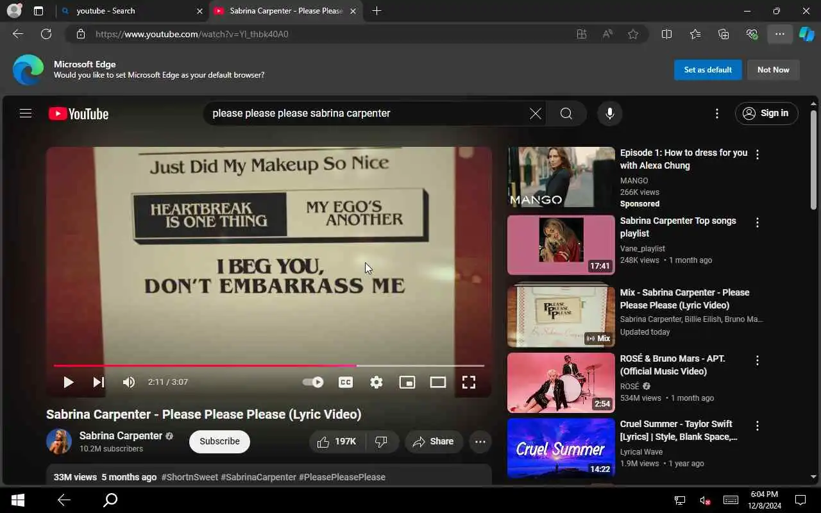Toggle closed captions on the player
Image resolution: width=821 pixels, height=513 pixels.
pyautogui.click(x=346, y=382)
